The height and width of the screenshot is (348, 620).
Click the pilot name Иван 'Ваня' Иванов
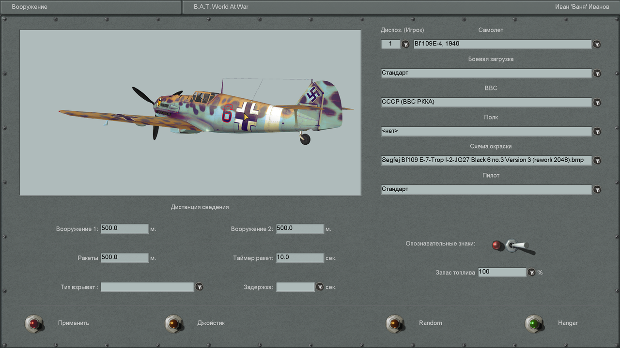pyautogui.click(x=582, y=7)
